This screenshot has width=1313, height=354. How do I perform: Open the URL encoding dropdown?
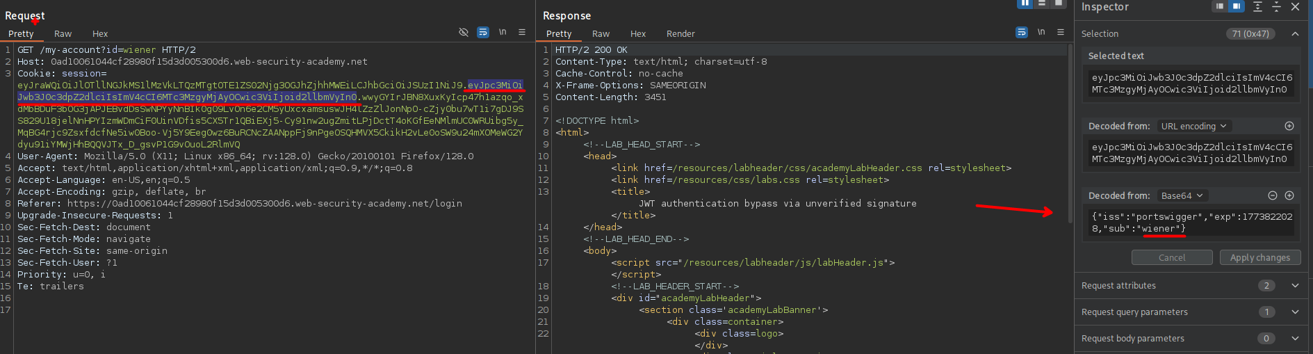pyautogui.click(x=1193, y=126)
